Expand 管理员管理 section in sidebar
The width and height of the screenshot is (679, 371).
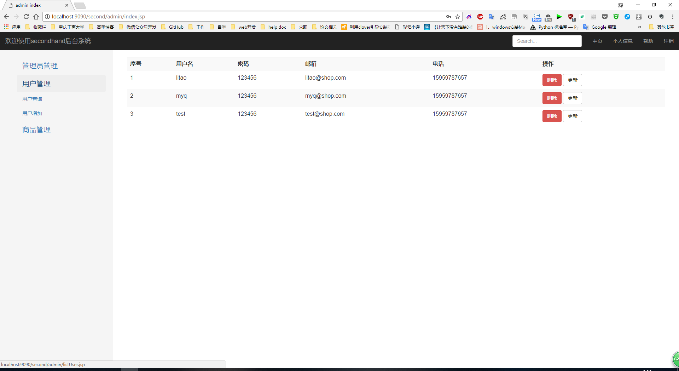(40, 66)
